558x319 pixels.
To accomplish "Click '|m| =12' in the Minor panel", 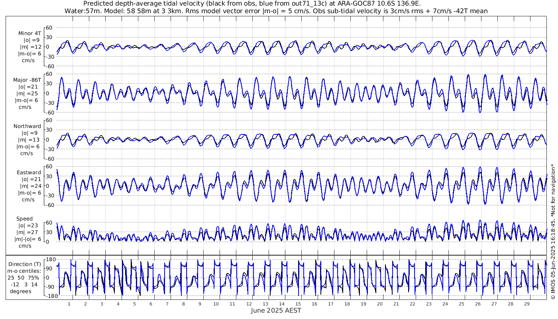I will (x=31, y=47).
